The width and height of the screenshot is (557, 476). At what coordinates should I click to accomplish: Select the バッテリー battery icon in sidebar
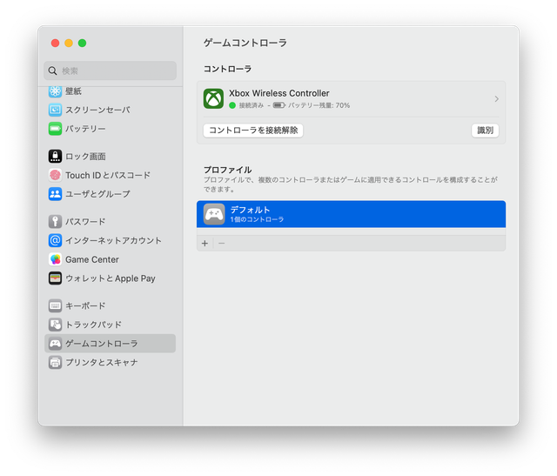(55, 129)
